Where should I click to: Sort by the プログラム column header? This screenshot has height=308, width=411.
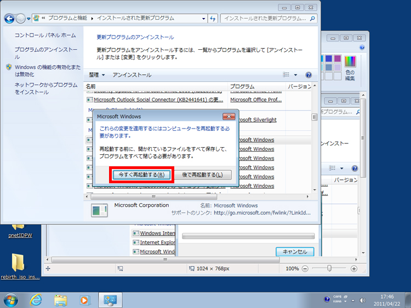pos(256,86)
